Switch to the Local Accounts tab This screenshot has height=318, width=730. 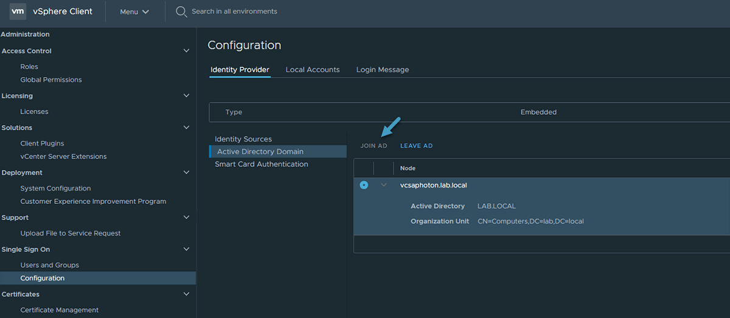point(313,70)
